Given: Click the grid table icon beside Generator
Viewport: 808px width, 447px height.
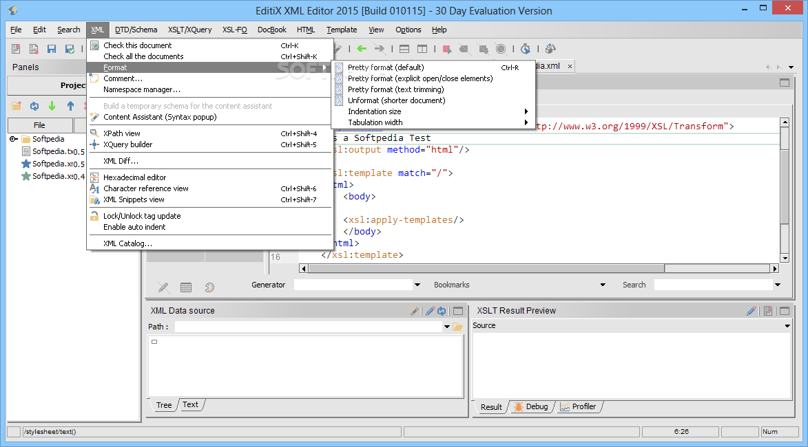Looking at the screenshot, I should tap(186, 287).
